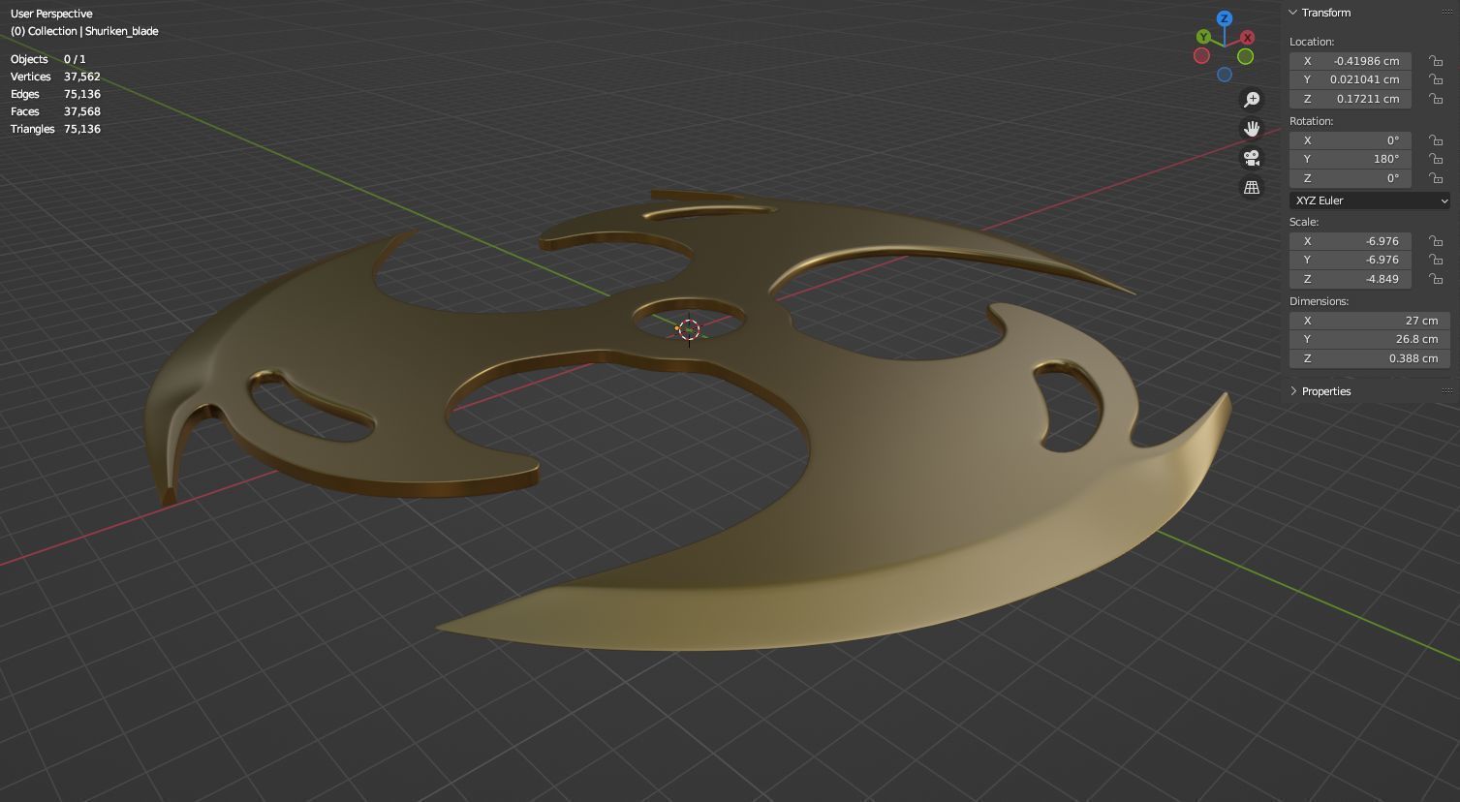Click the '(0) Collection | Shuriken_blade' text
This screenshot has width=1460, height=802.
click(x=84, y=31)
